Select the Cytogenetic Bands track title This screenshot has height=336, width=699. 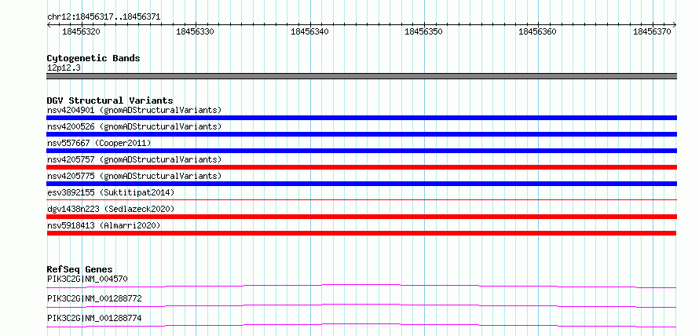point(93,58)
